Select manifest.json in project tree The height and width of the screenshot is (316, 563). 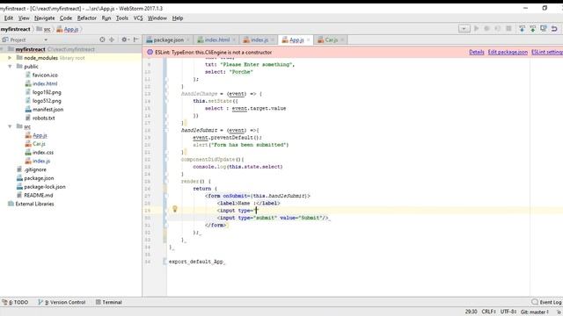tap(48, 109)
